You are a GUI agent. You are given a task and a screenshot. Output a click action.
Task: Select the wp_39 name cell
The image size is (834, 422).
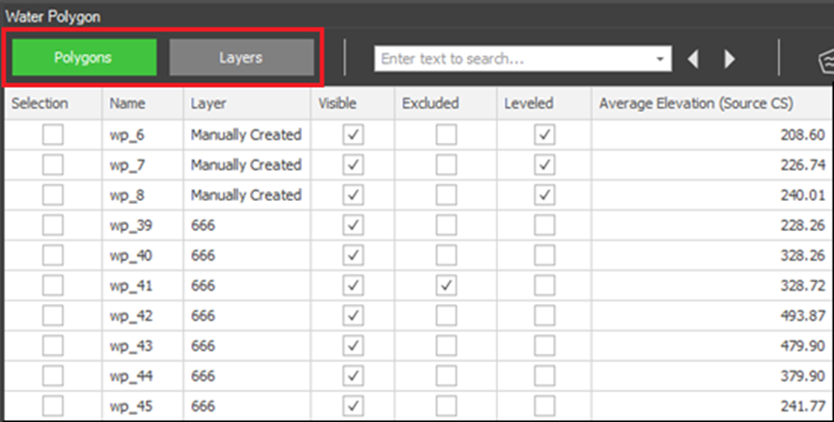click(143, 225)
